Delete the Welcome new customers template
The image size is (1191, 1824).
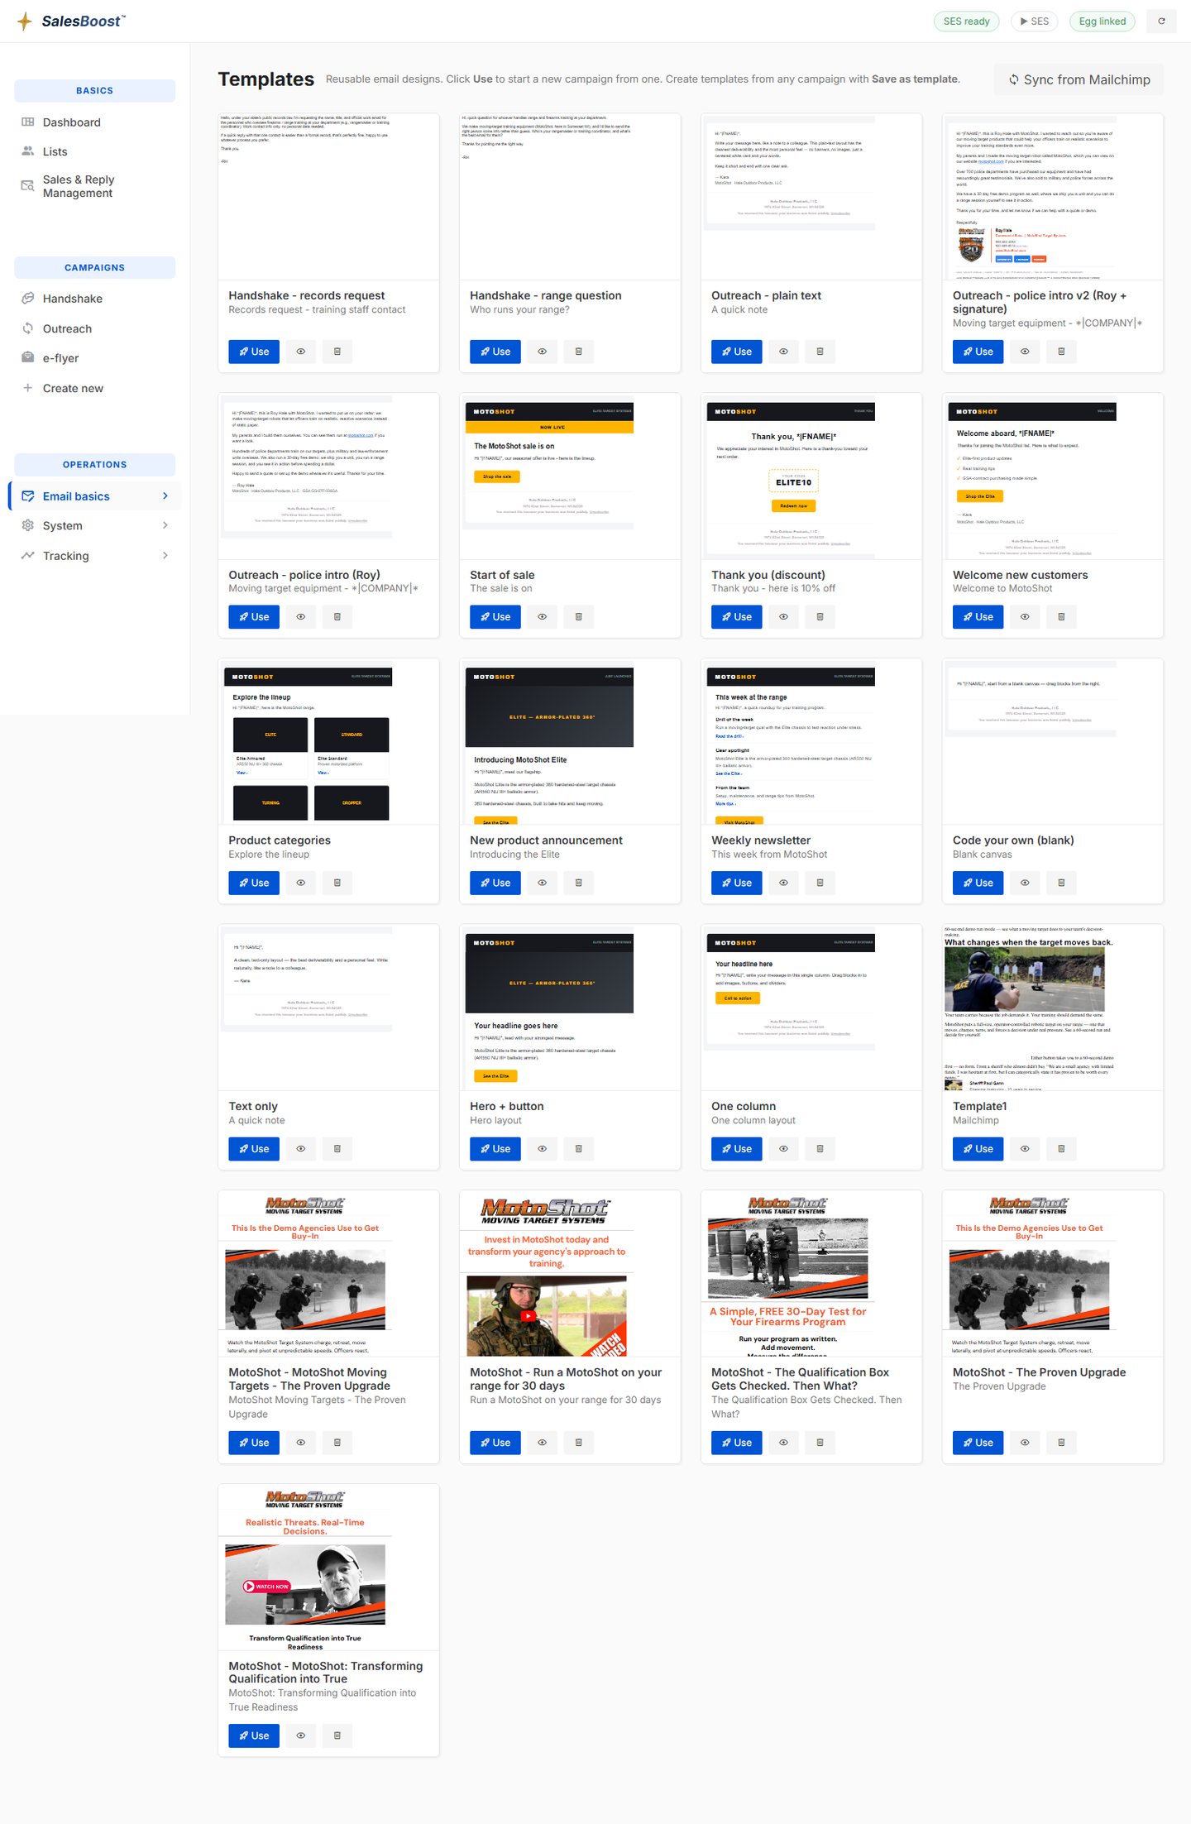tap(1062, 617)
